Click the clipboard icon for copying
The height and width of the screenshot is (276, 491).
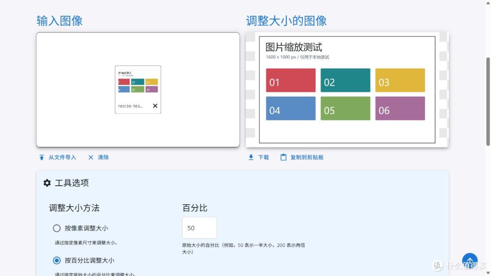coord(283,157)
